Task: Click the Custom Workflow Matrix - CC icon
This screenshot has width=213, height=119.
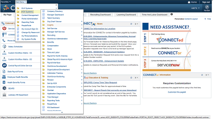Action: click(4, 53)
